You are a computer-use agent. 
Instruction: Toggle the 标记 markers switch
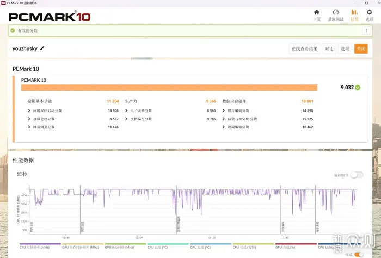(359, 254)
